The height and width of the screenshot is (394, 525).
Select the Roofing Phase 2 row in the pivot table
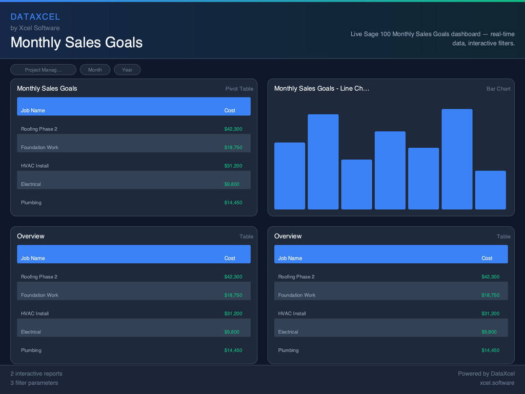133,129
